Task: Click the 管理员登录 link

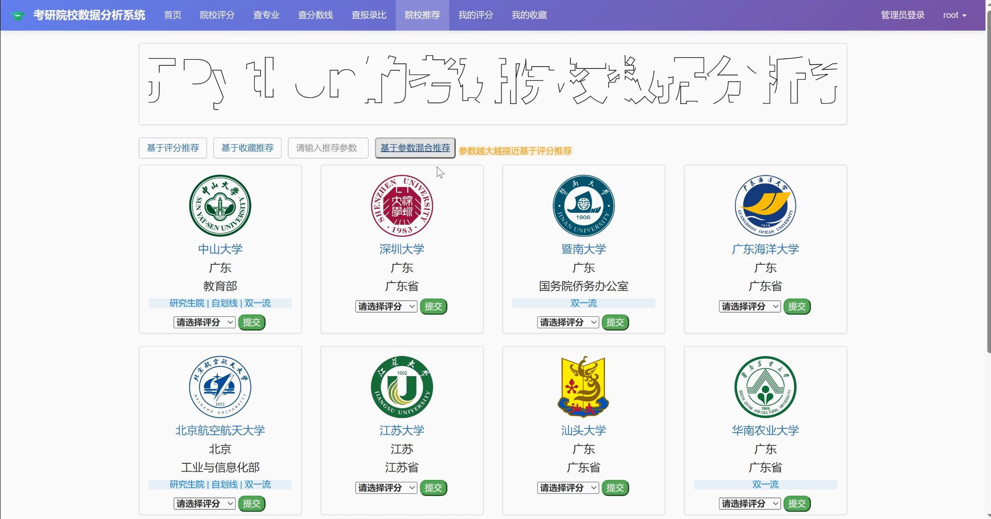Action: click(x=903, y=15)
